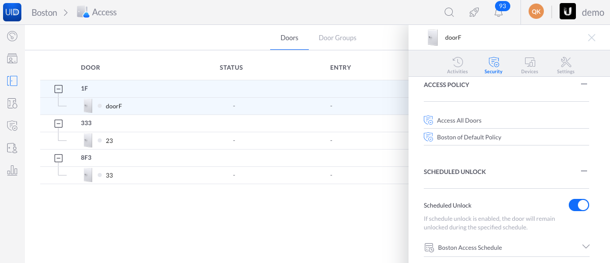Open the dashboard gauge sidebar icon
The width and height of the screenshot is (610, 263).
pos(12,37)
